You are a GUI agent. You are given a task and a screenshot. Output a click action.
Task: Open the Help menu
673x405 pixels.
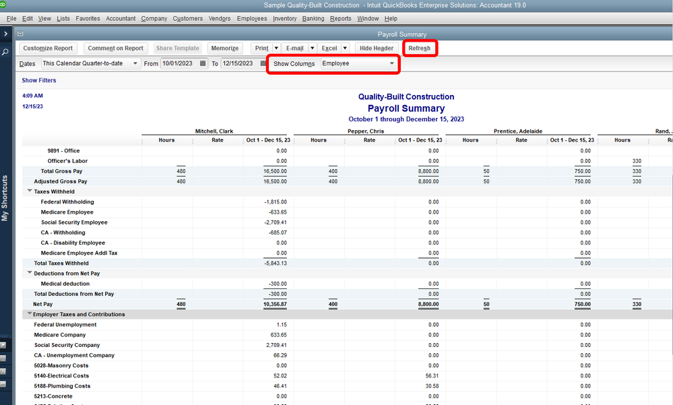[391, 18]
